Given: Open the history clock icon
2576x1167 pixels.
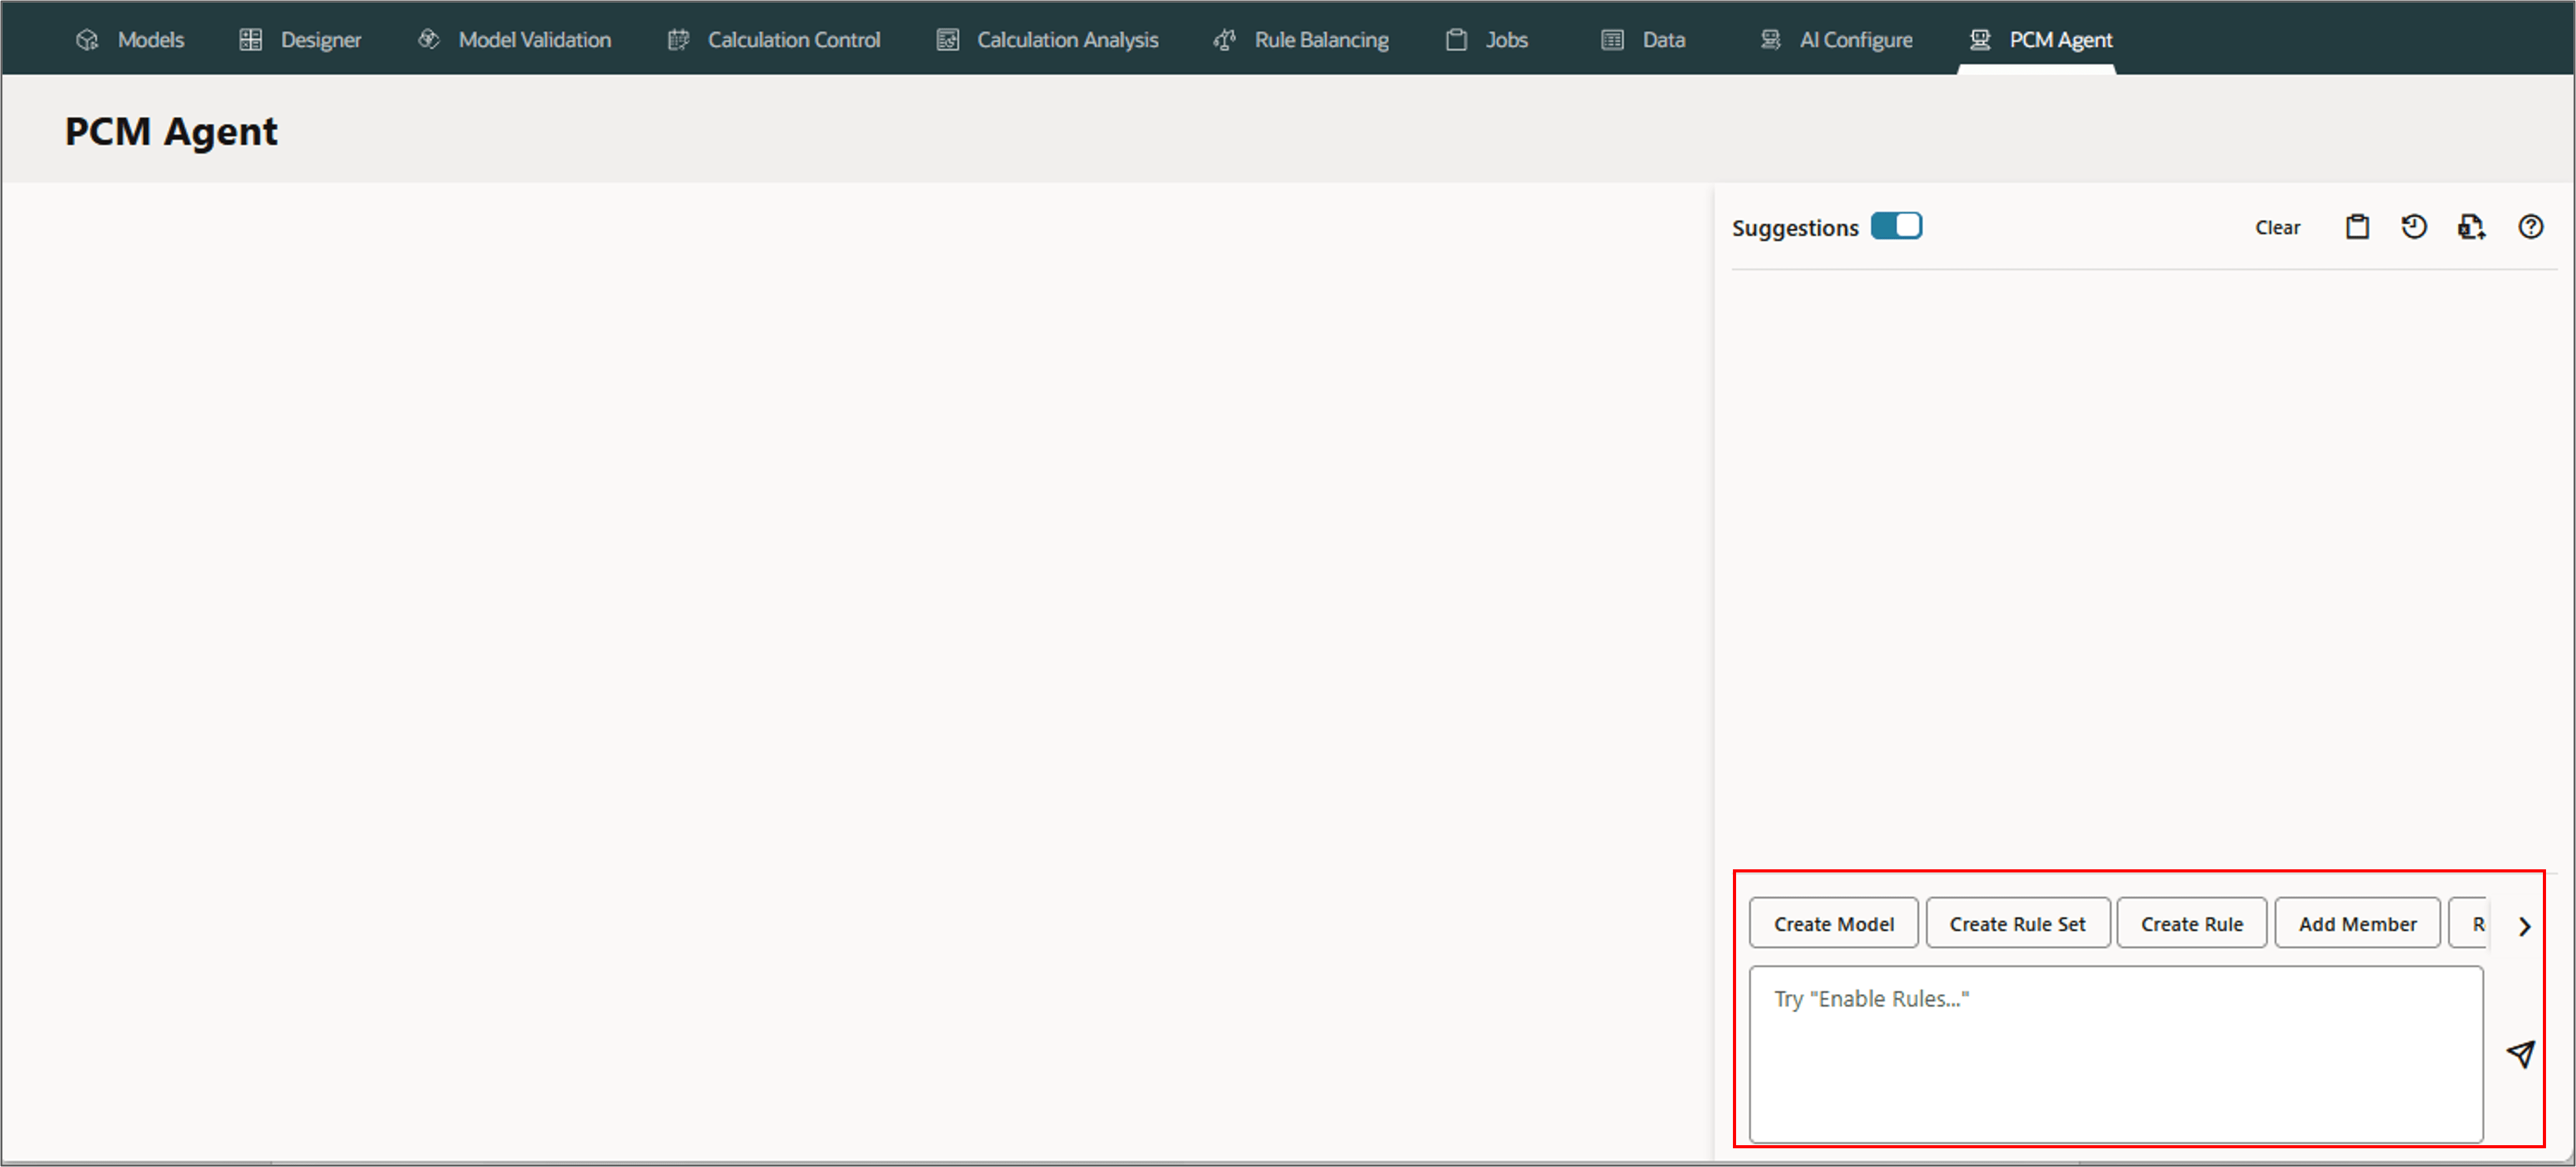Looking at the screenshot, I should [2413, 227].
